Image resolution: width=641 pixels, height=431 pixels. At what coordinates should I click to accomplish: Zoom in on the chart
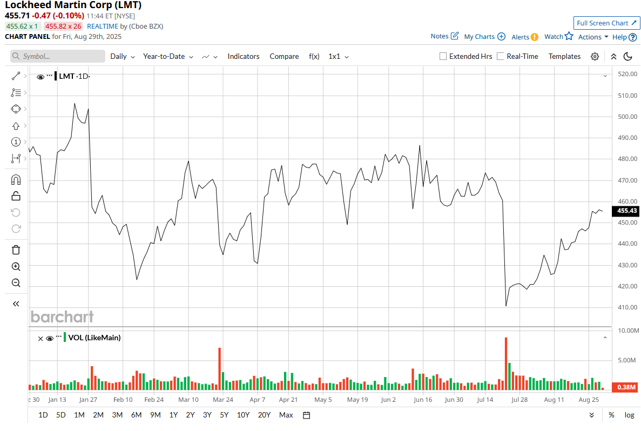click(x=16, y=267)
